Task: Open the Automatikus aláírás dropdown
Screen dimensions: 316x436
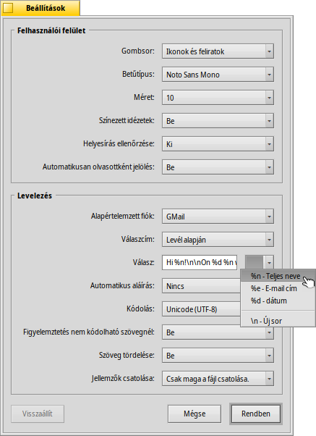Action: (x=201, y=286)
